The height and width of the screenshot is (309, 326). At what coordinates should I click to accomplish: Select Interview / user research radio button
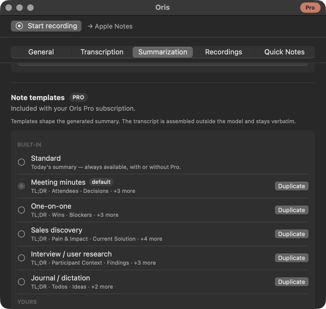pyautogui.click(x=21, y=258)
